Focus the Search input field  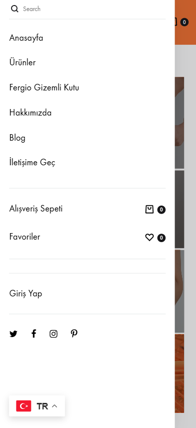coord(94,9)
